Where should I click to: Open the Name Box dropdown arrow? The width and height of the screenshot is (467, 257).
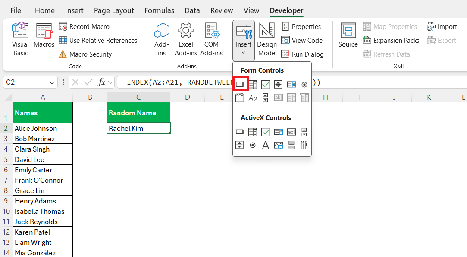(x=52, y=82)
